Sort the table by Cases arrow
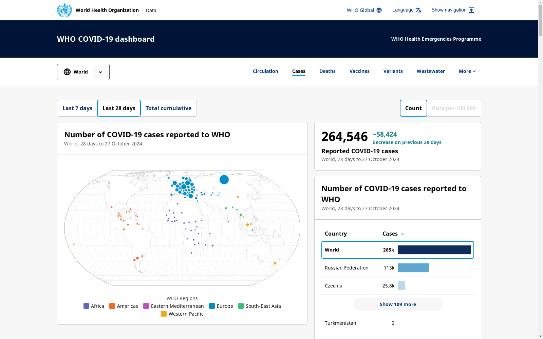This screenshot has width=543, height=339. [x=402, y=234]
